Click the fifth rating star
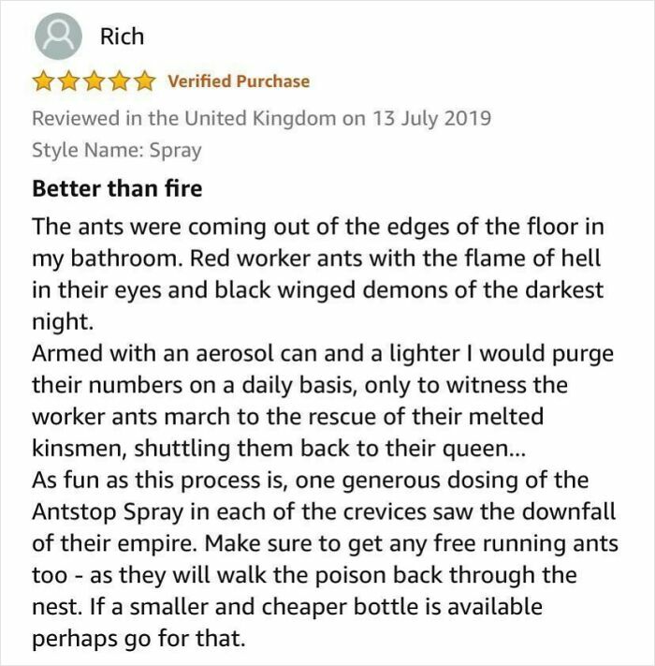 click(142, 81)
